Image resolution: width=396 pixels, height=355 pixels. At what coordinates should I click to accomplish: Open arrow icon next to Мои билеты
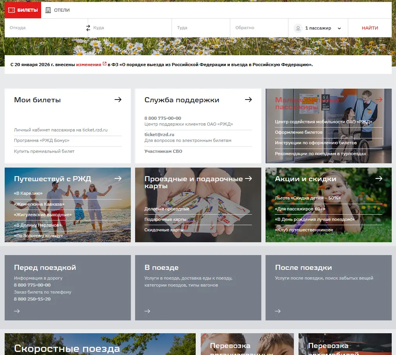click(118, 100)
